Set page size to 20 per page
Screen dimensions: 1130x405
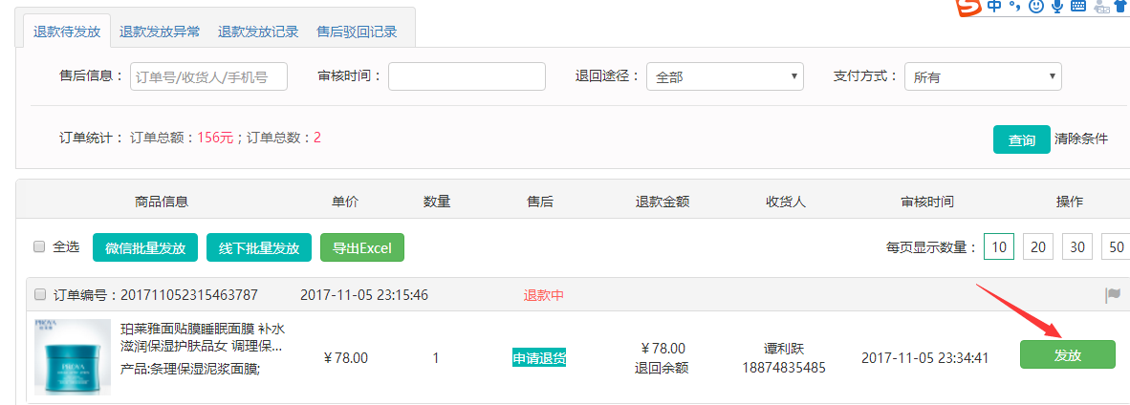1038,247
